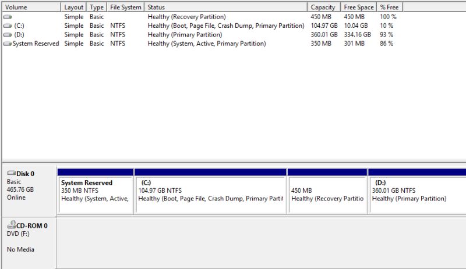
Task: Click 'Healthy (Primary Partition)' status in volume list
Action: tap(185, 35)
